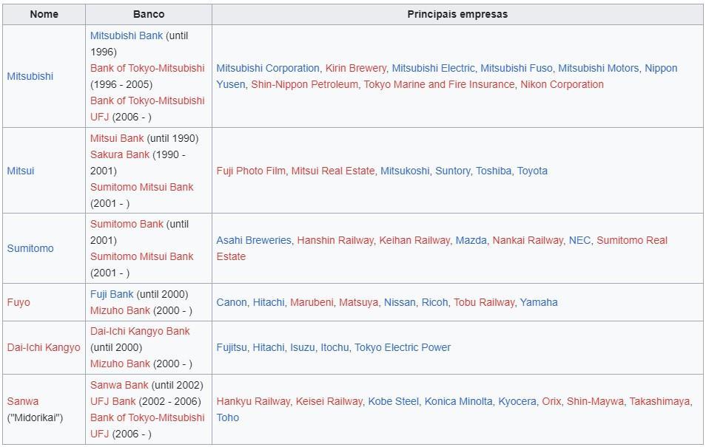Open the Kirin Brewery red link
The width and height of the screenshot is (706, 447).
tap(356, 69)
